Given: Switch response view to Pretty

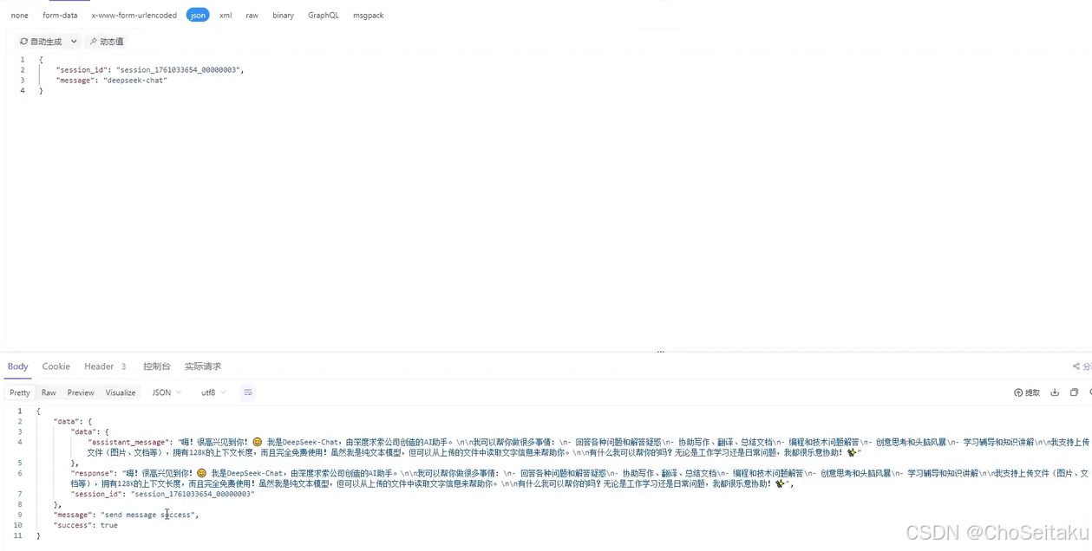Looking at the screenshot, I should 20,392.
